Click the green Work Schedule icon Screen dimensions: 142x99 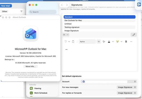31,93
